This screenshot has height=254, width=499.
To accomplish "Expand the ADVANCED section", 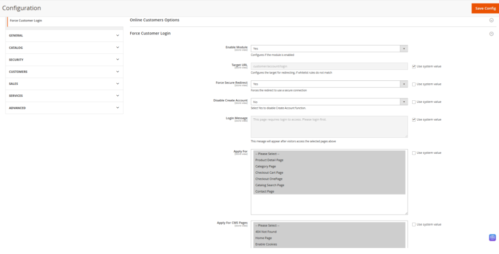I will 64,108.
